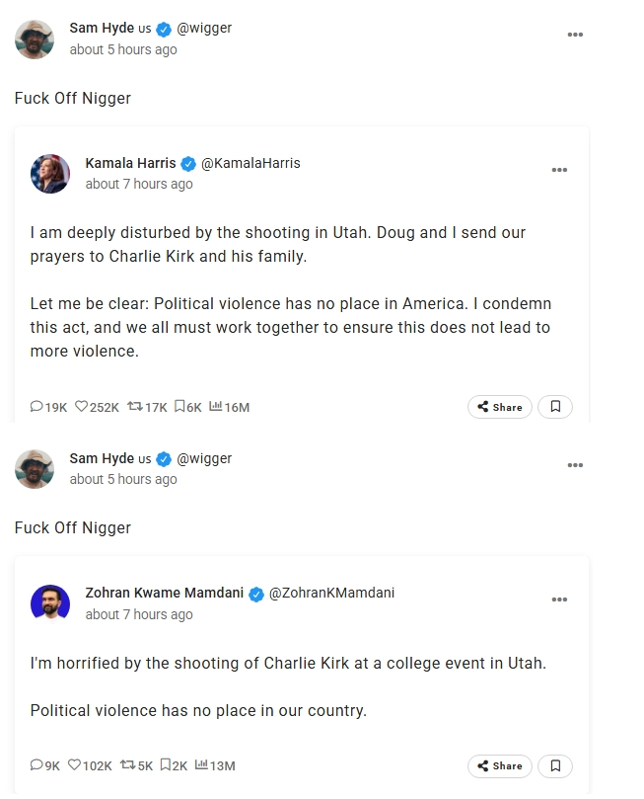The image size is (644, 799).
Task: Click the views chart icon showing 13M
Action: click(202, 764)
